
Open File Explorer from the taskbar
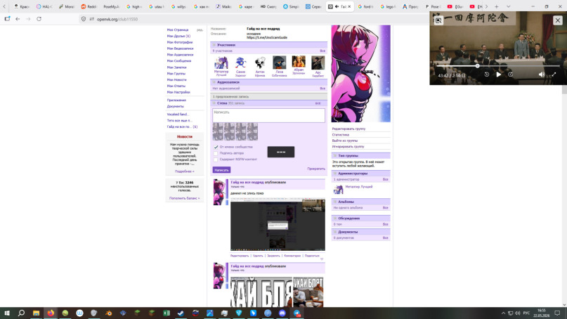36,313
